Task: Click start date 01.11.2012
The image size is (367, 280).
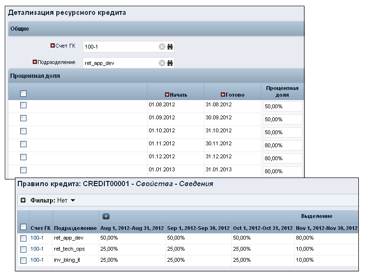Action: click(x=162, y=143)
